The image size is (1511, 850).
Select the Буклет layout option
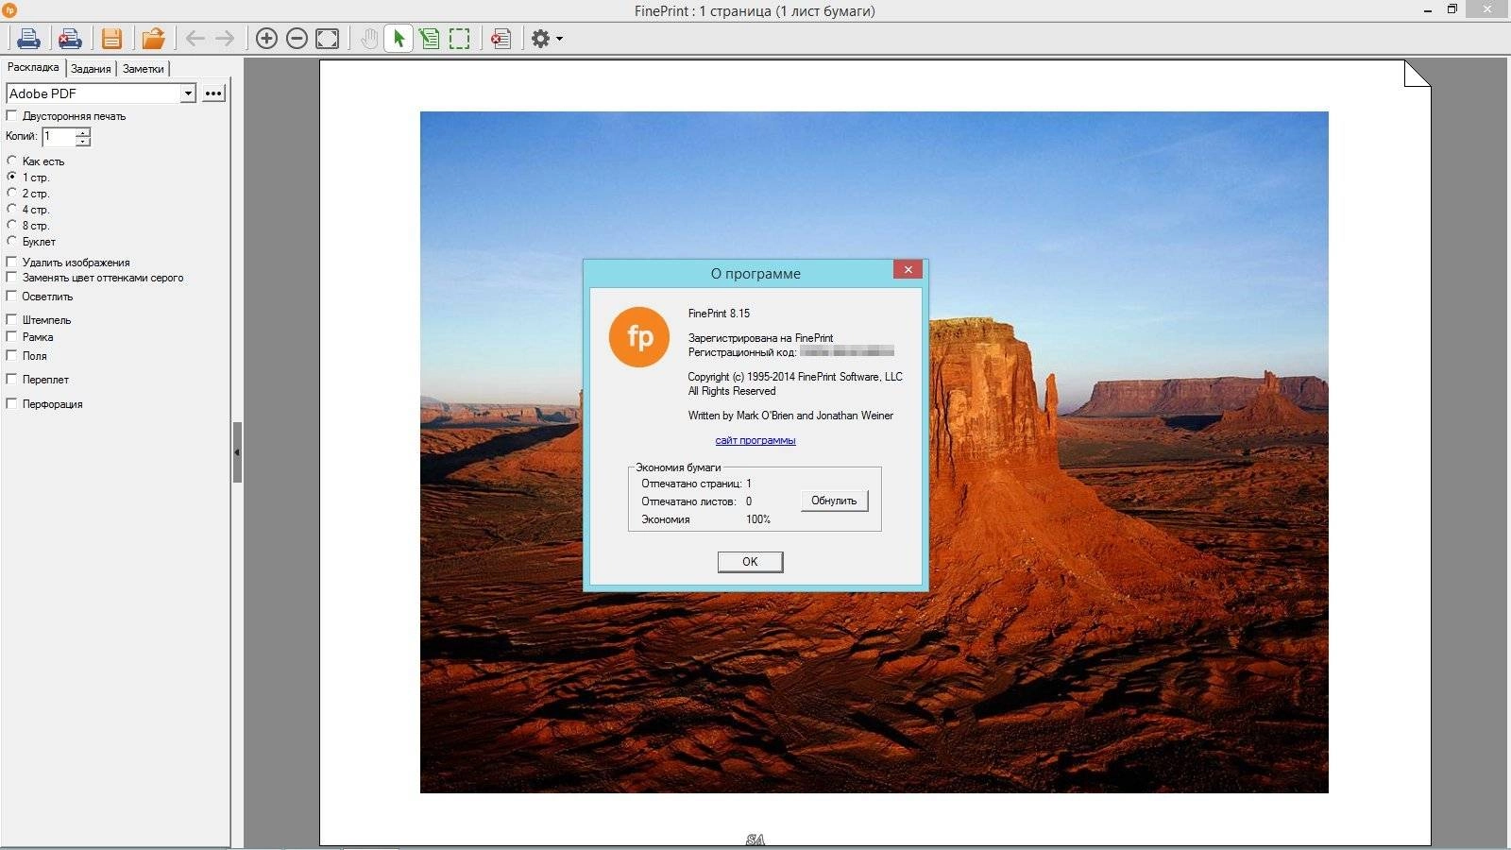tap(11, 241)
